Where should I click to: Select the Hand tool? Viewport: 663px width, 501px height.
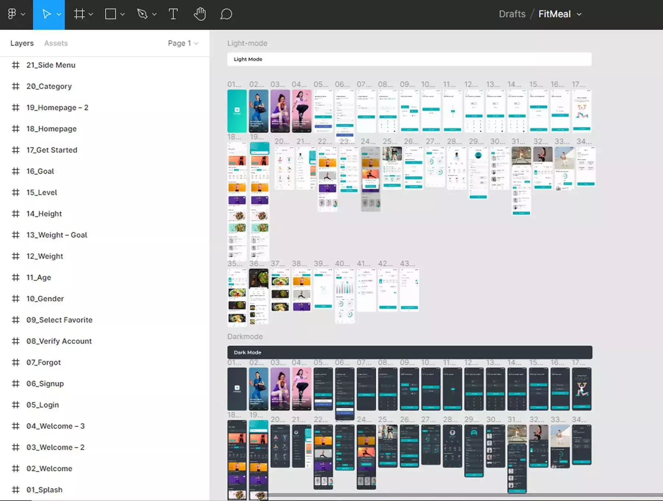tap(200, 14)
